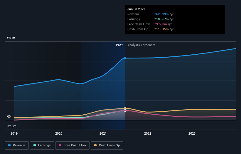Click the Cash From Op label in tooltip
The width and height of the screenshot is (241, 154).
tap(138, 29)
